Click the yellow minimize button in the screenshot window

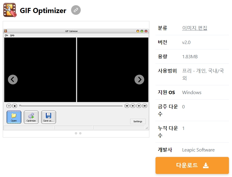coord(138,31)
